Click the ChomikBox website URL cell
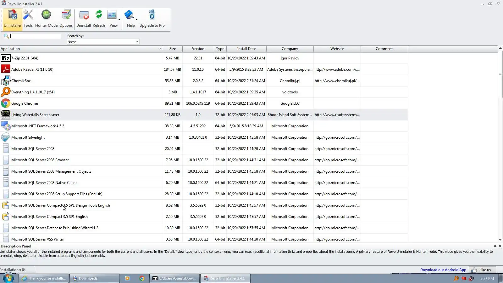 pyautogui.click(x=337, y=81)
